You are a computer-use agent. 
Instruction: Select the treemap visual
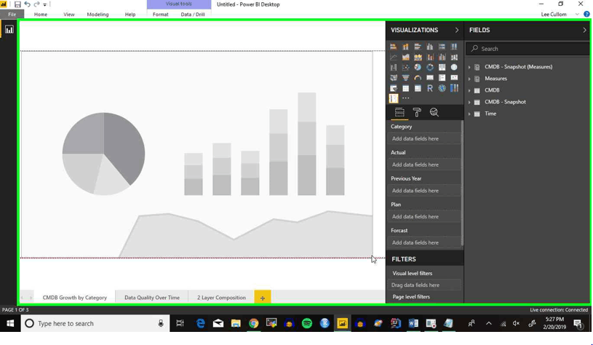(x=442, y=68)
